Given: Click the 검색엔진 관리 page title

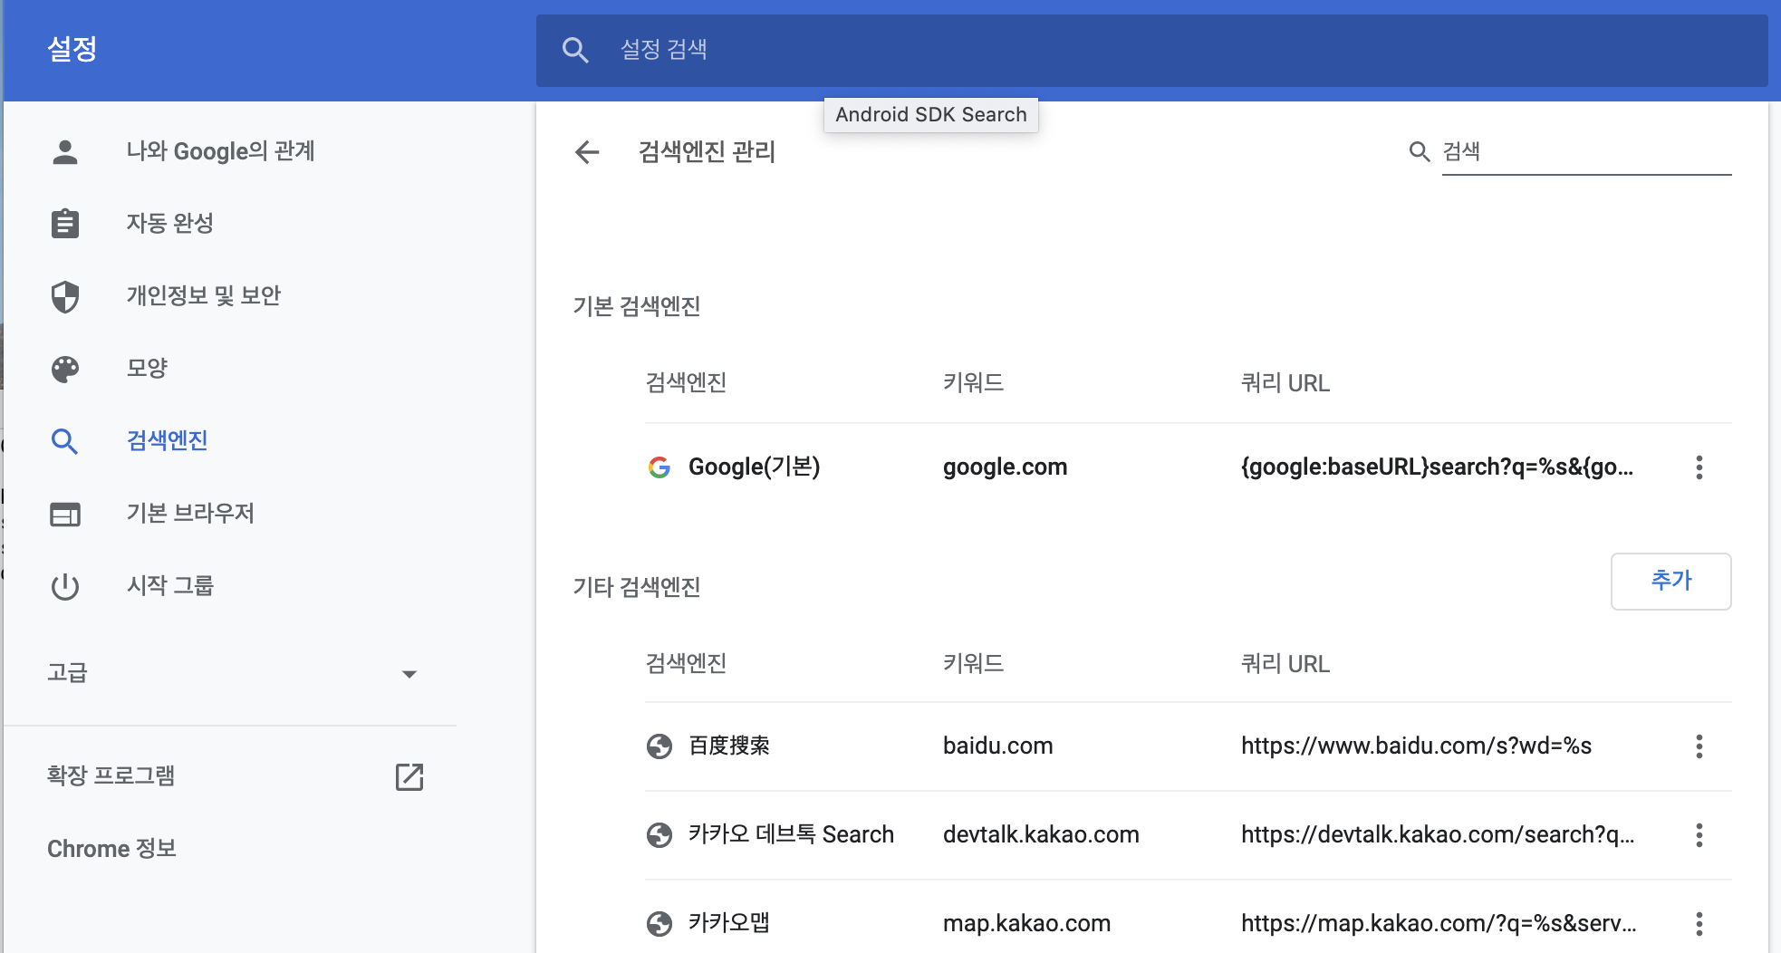Looking at the screenshot, I should click(707, 152).
